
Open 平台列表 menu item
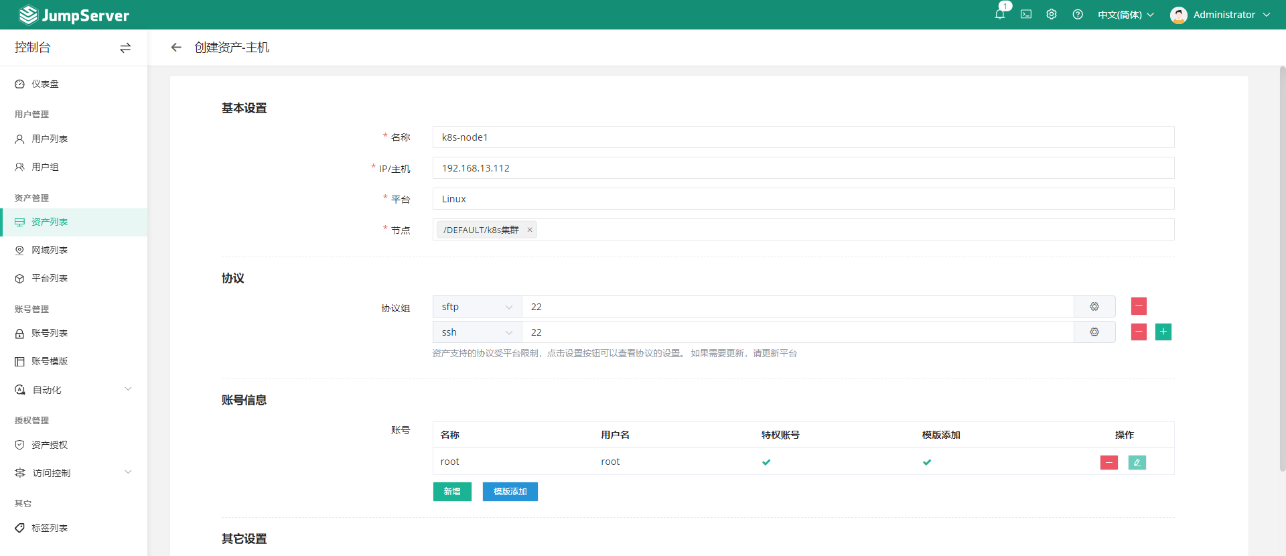coord(74,278)
